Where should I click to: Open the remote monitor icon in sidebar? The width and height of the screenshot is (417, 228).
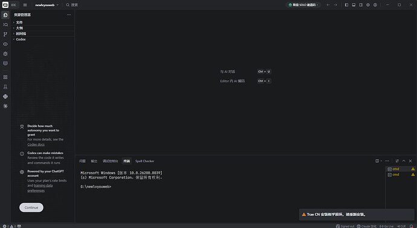click(x=5, y=63)
